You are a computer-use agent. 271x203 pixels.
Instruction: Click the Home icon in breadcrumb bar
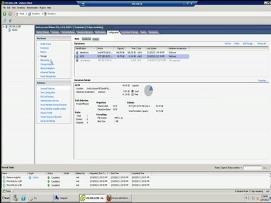point(17,14)
